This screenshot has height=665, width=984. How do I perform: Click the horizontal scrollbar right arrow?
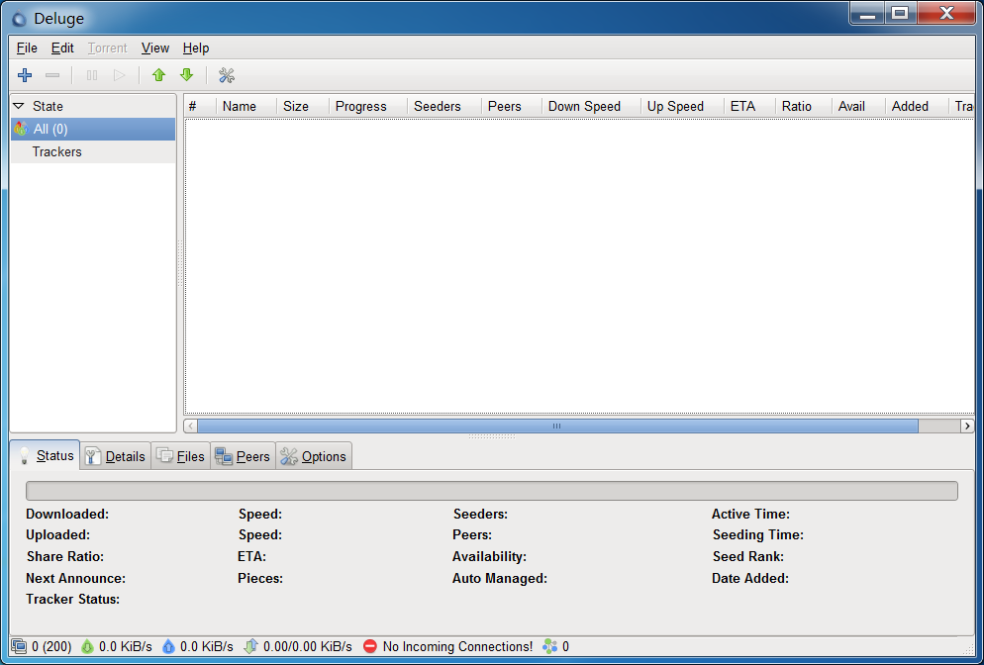(x=967, y=426)
